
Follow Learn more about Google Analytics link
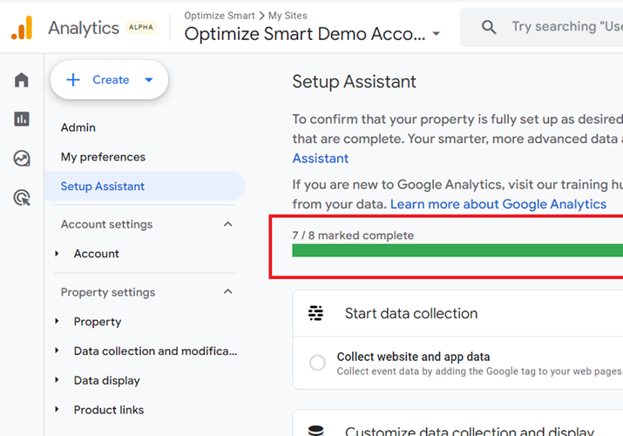click(x=498, y=204)
